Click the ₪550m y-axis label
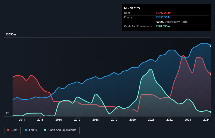The image size is (215, 138). click(x=11, y=34)
